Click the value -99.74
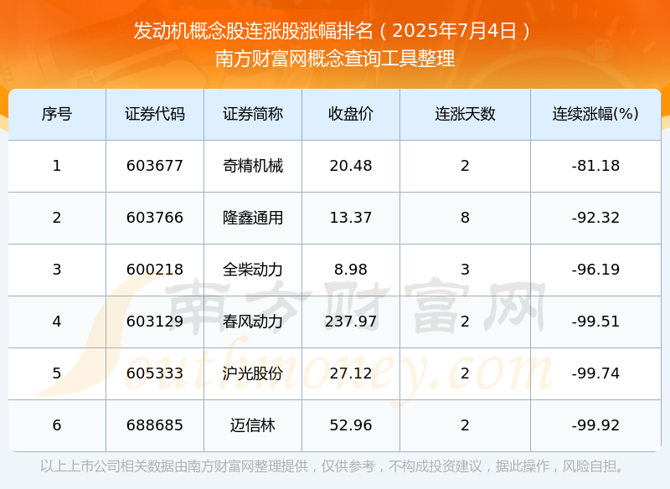Screen dimensions: 670x489 (x=595, y=373)
